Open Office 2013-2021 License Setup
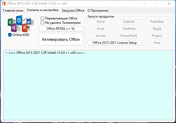Viewport: 176px width, 123px height. [115, 43]
